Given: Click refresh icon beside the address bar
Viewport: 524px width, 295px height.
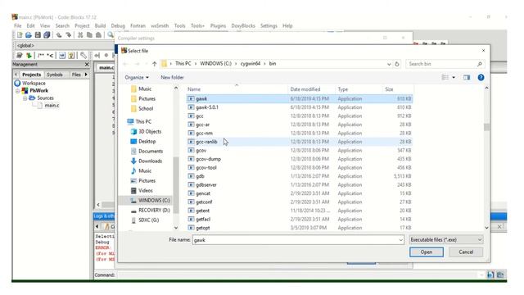Looking at the screenshot, I should coord(396,64).
